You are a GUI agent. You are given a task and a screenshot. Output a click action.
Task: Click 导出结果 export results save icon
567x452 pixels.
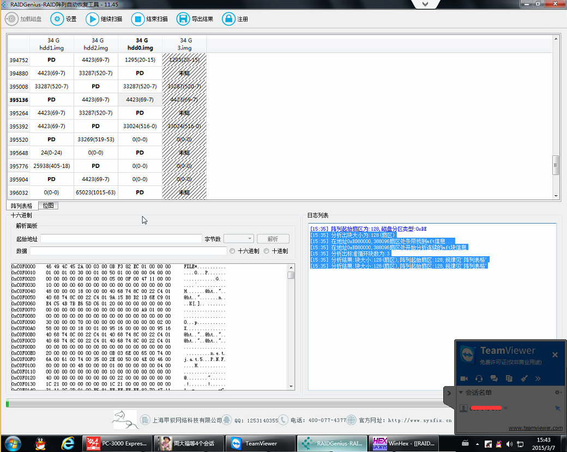click(x=183, y=19)
